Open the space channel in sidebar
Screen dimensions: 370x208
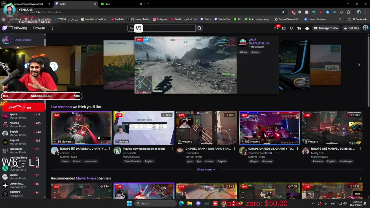tap(23, 116)
